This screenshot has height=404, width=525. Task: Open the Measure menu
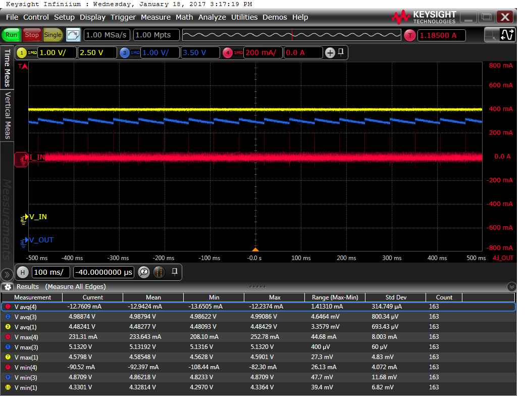click(x=155, y=17)
